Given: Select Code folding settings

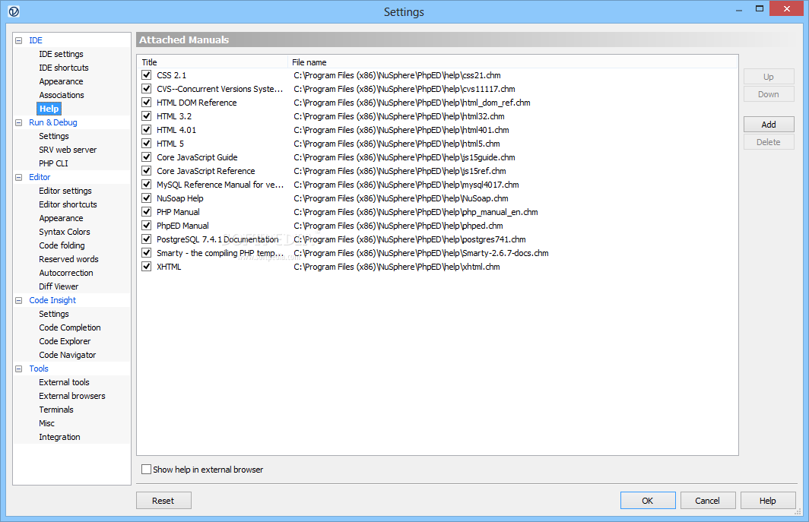Looking at the screenshot, I should (x=62, y=245).
